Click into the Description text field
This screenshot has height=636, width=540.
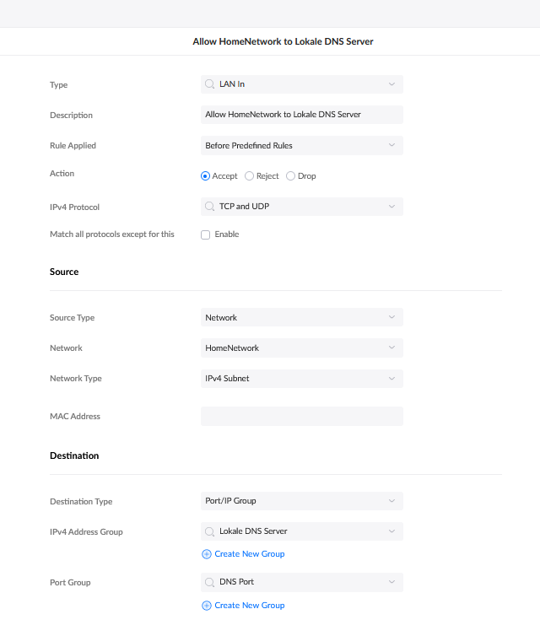pyautogui.click(x=301, y=115)
